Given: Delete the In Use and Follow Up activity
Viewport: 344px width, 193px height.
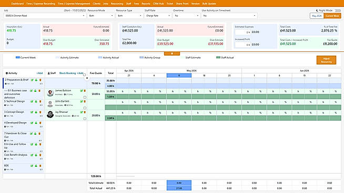Looking at the screenshot, I should click(x=41, y=144).
